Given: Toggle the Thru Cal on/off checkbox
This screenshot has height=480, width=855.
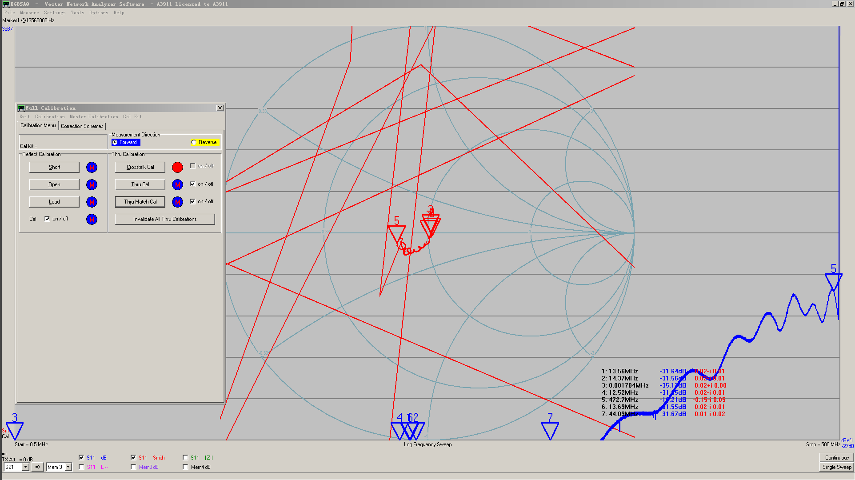Looking at the screenshot, I should coord(192,184).
